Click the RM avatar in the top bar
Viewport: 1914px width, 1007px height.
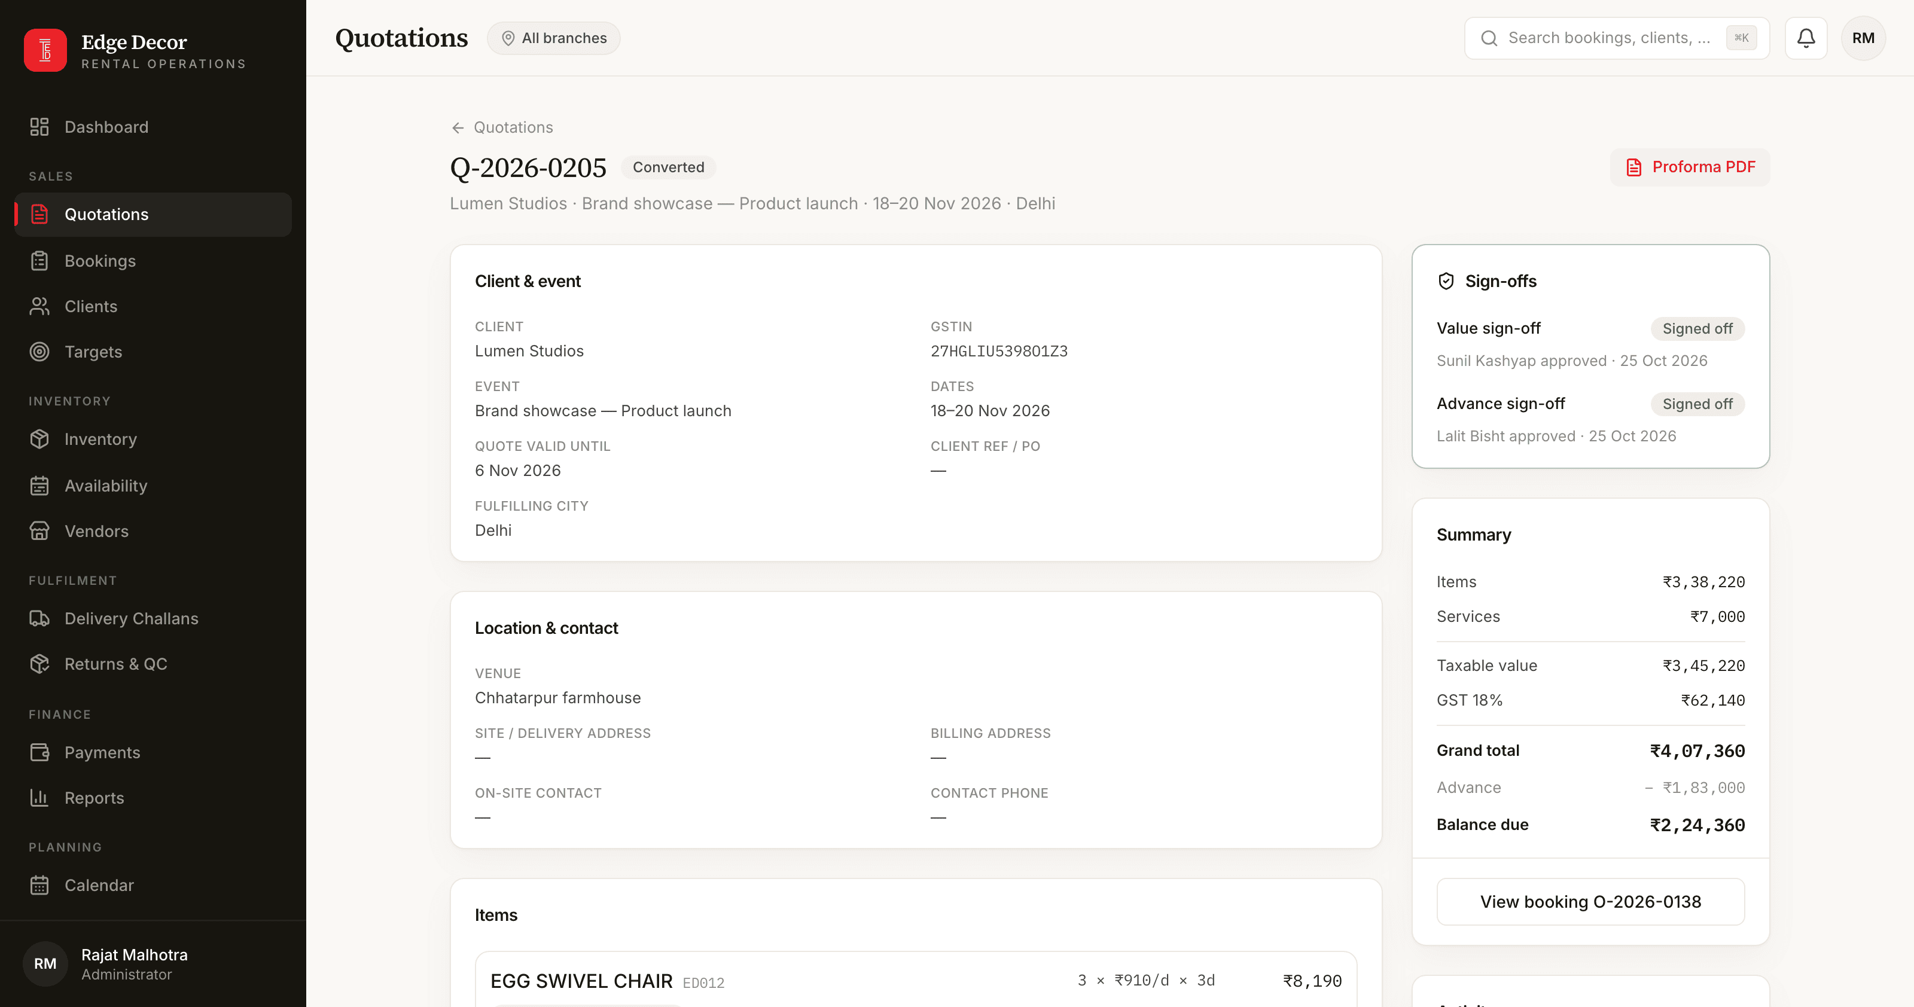pyautogui.click(x=1864, y=38)
